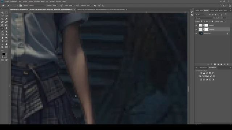This screenshot has width=232, height=130.
Task: Toggle Quick Mask mode icon in the toolbox
Action: (x=3, y=60)
